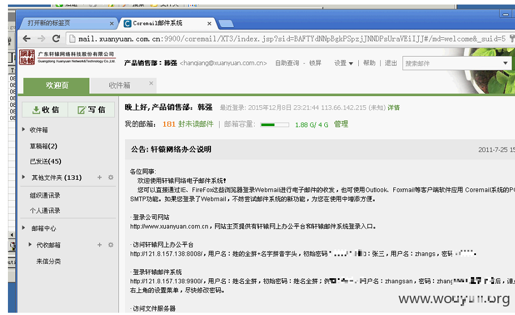
Task: Click the 锁屏 lock screen link
Action: point(315,63)
